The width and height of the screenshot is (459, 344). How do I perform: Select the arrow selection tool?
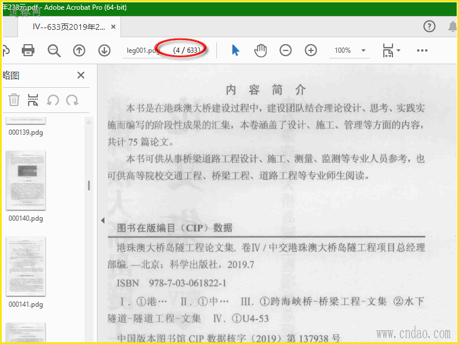[x=235, y=50]
